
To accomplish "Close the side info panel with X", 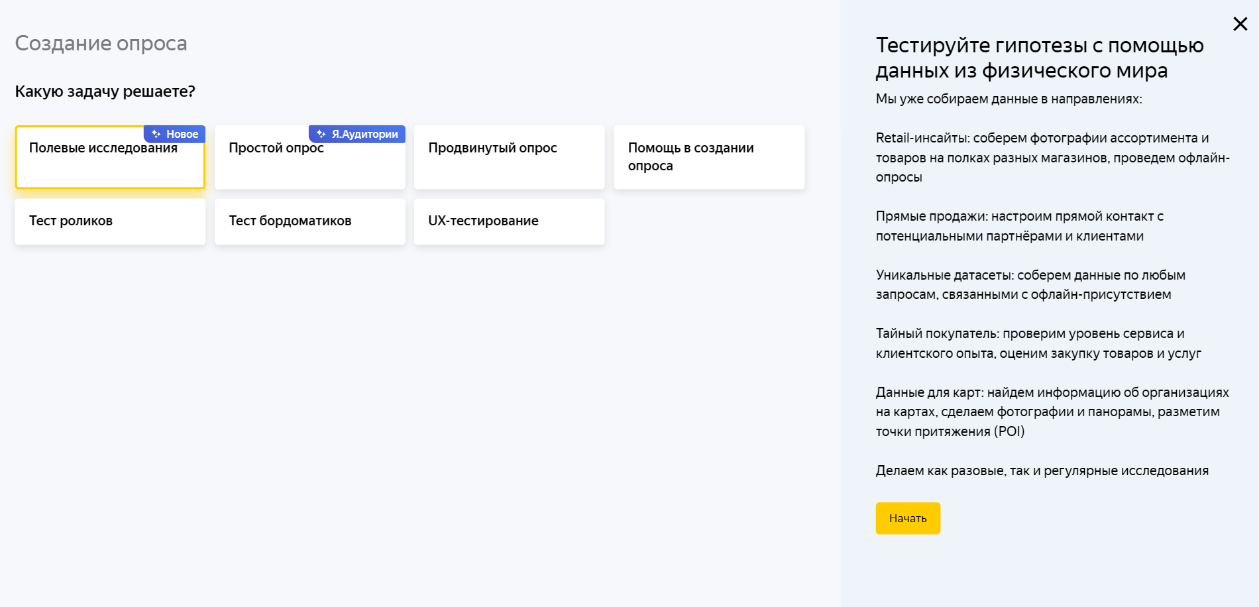I will point(1240,24).
